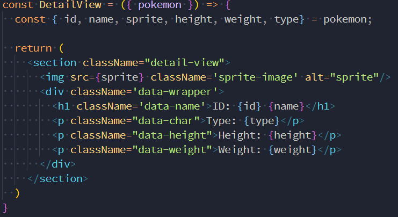Click the "data-weight" className string

tap(172, 150)
